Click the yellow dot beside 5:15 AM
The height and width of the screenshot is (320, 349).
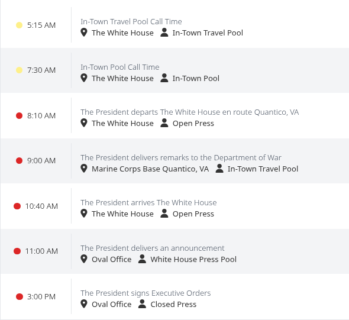point(19,25)
